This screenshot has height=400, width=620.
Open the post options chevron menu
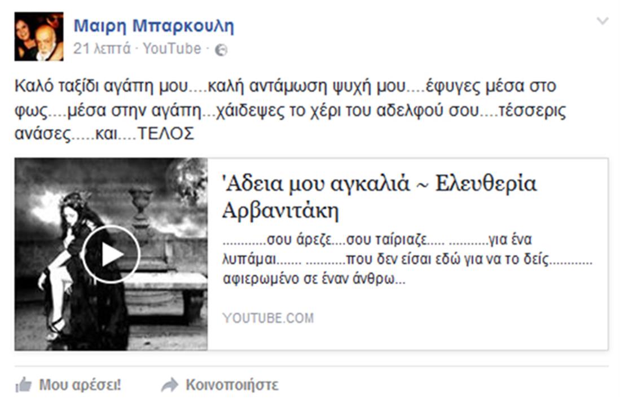[602, 21]
